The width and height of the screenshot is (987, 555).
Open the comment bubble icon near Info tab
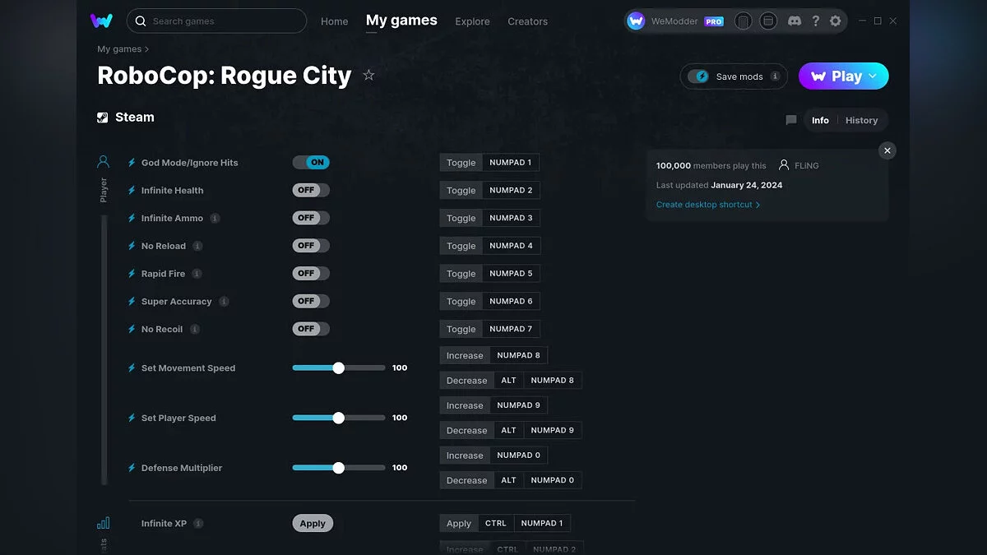(x=790, y=120)
